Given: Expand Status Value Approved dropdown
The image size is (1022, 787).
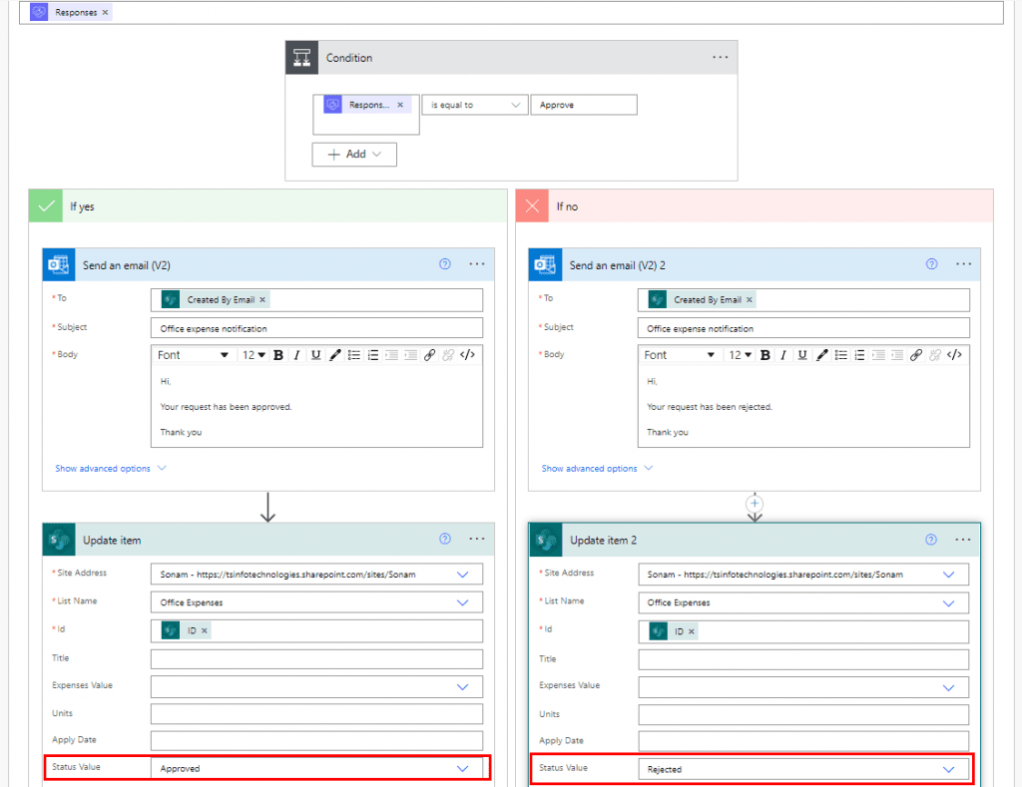Looking at the screenshot, I should pyautogui.click(x=463, y=769).
